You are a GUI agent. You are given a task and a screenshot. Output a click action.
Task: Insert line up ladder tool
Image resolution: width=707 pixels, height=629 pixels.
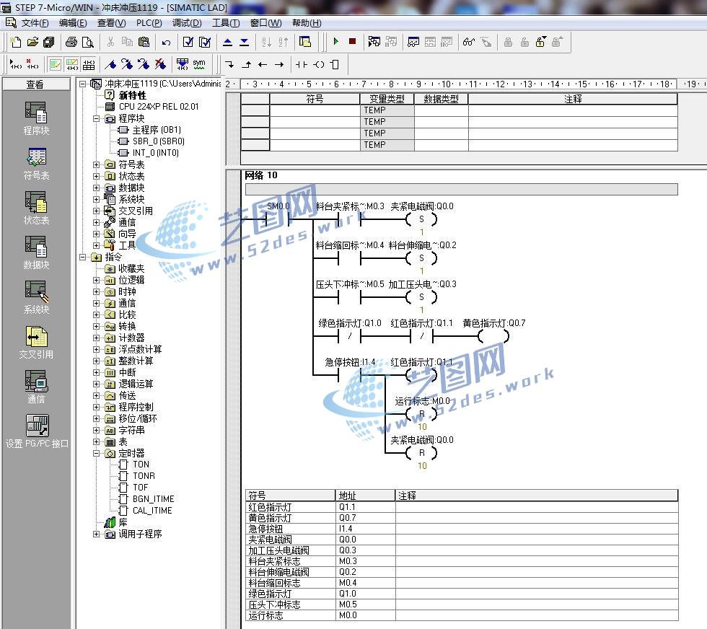pyautogui.click(x=246, y=64)
